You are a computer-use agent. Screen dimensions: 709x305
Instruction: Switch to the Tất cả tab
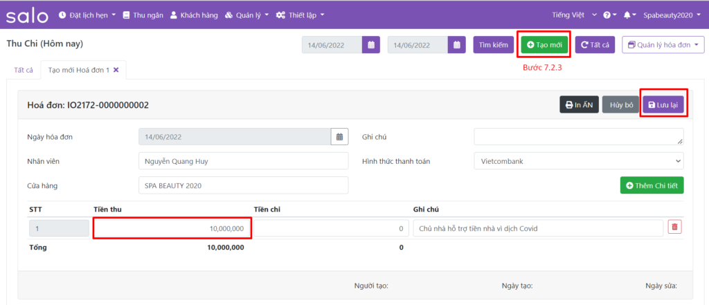(x=24, y=70)
